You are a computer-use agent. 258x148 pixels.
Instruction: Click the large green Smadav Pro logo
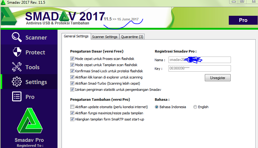[x=30, y=121]
